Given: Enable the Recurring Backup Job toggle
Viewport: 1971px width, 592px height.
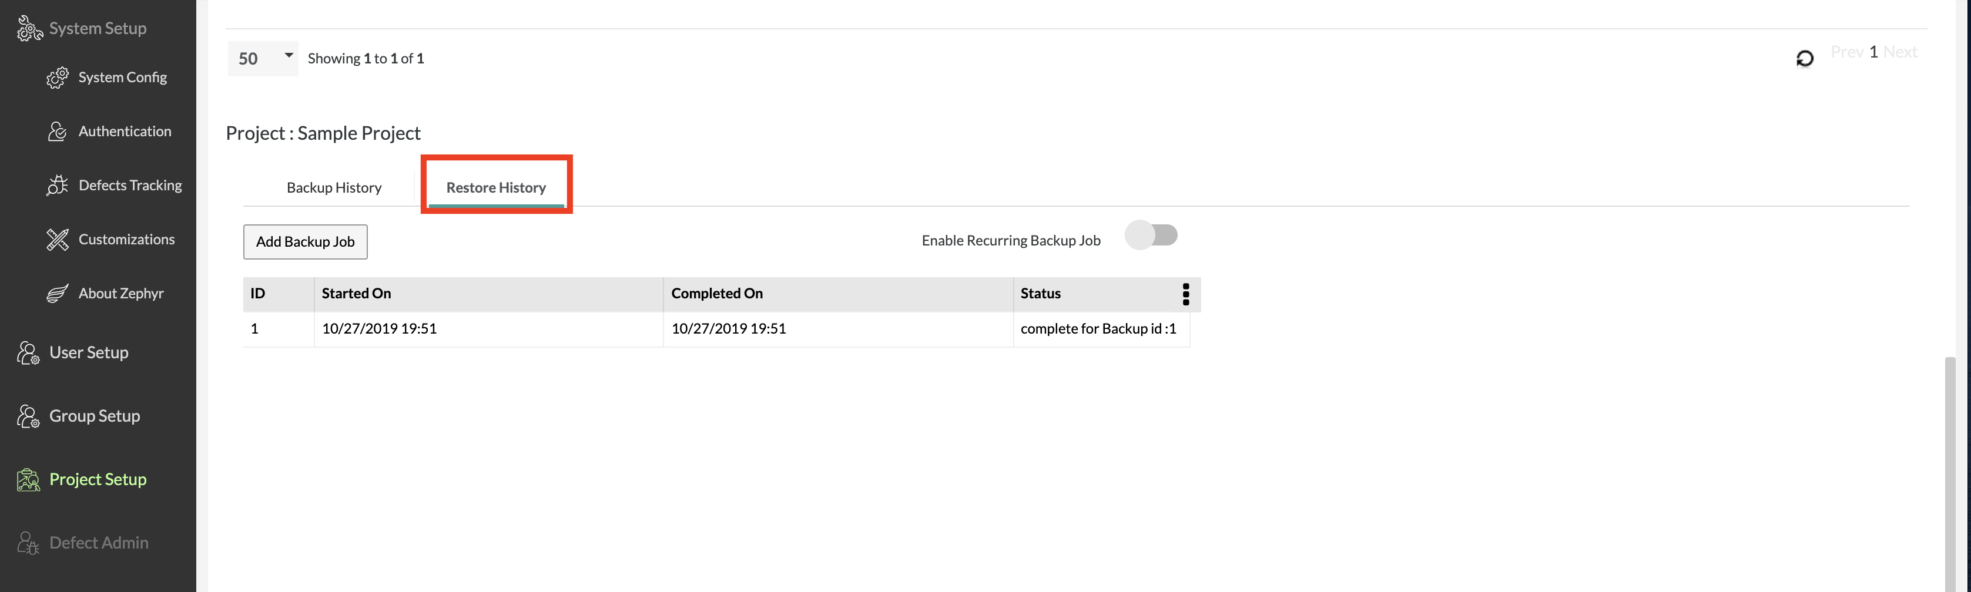Looking at the screenshot, I should coord(1151,236).
